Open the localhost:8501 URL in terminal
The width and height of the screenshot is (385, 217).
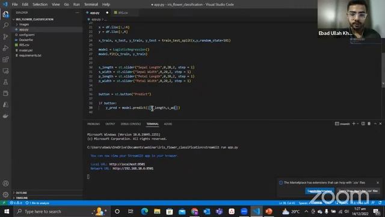coord(127,164)
